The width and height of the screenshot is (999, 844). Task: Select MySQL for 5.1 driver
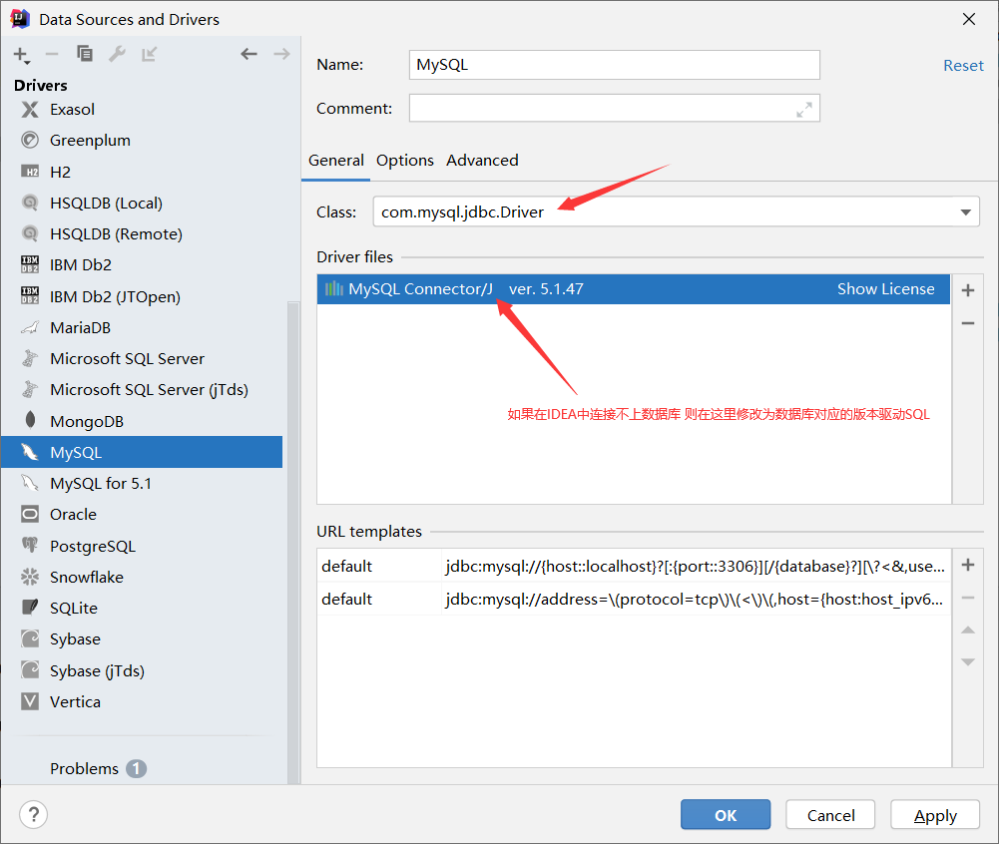[x=142, y=484]
